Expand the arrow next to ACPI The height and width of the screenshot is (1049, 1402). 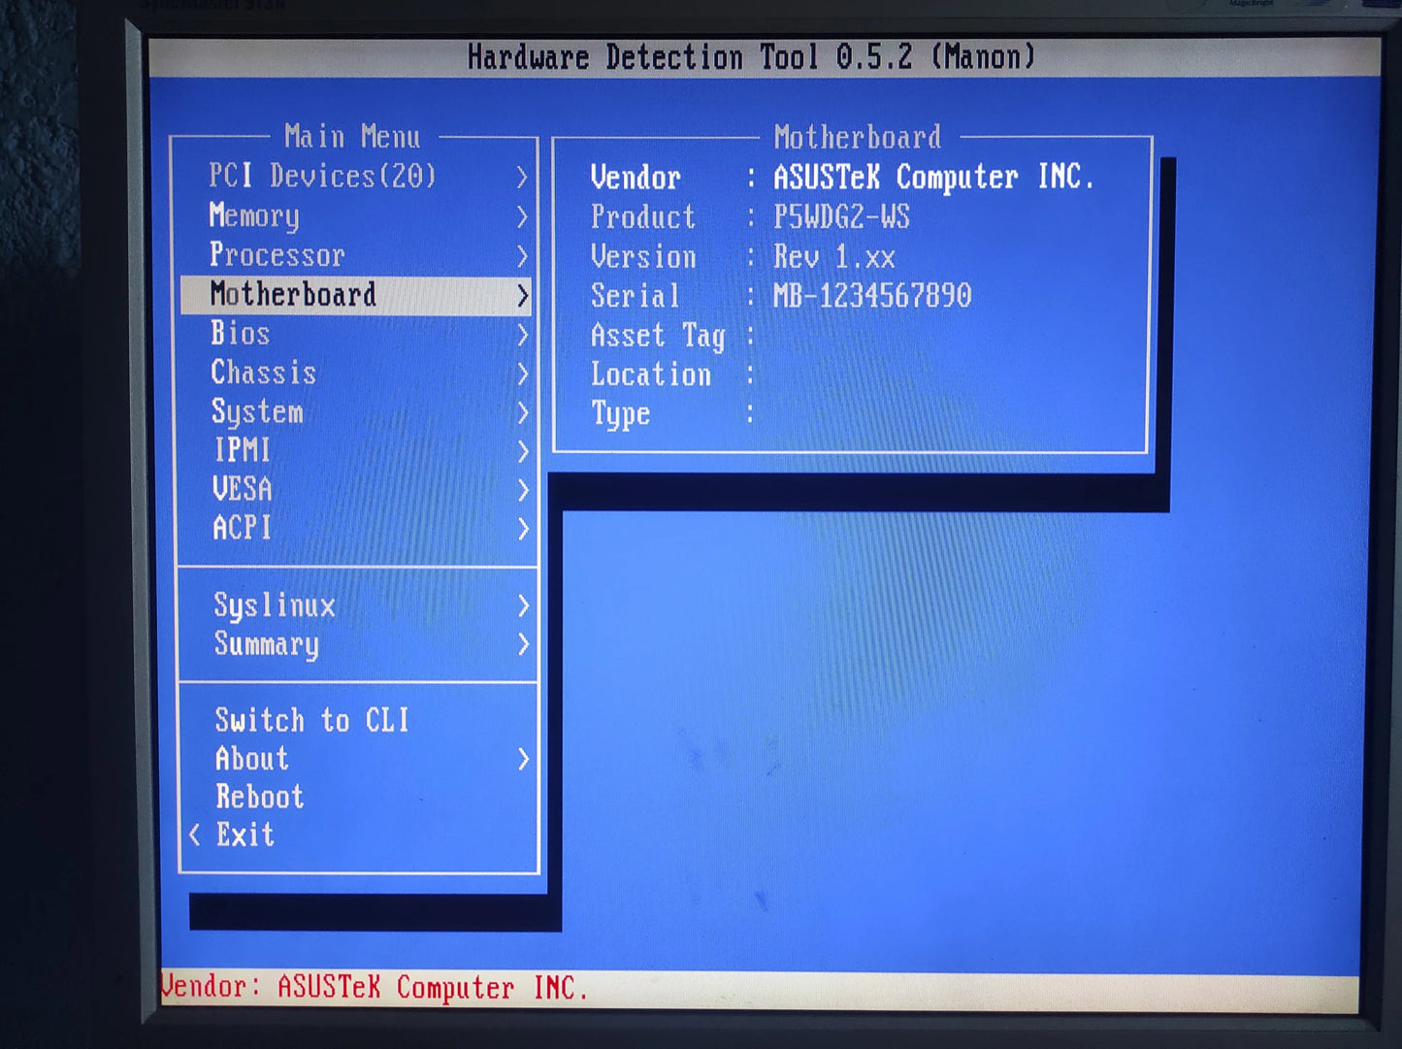pyautogui.click(x=523, y=529)
